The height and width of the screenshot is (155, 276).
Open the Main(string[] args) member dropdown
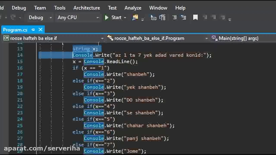(243, 38)
